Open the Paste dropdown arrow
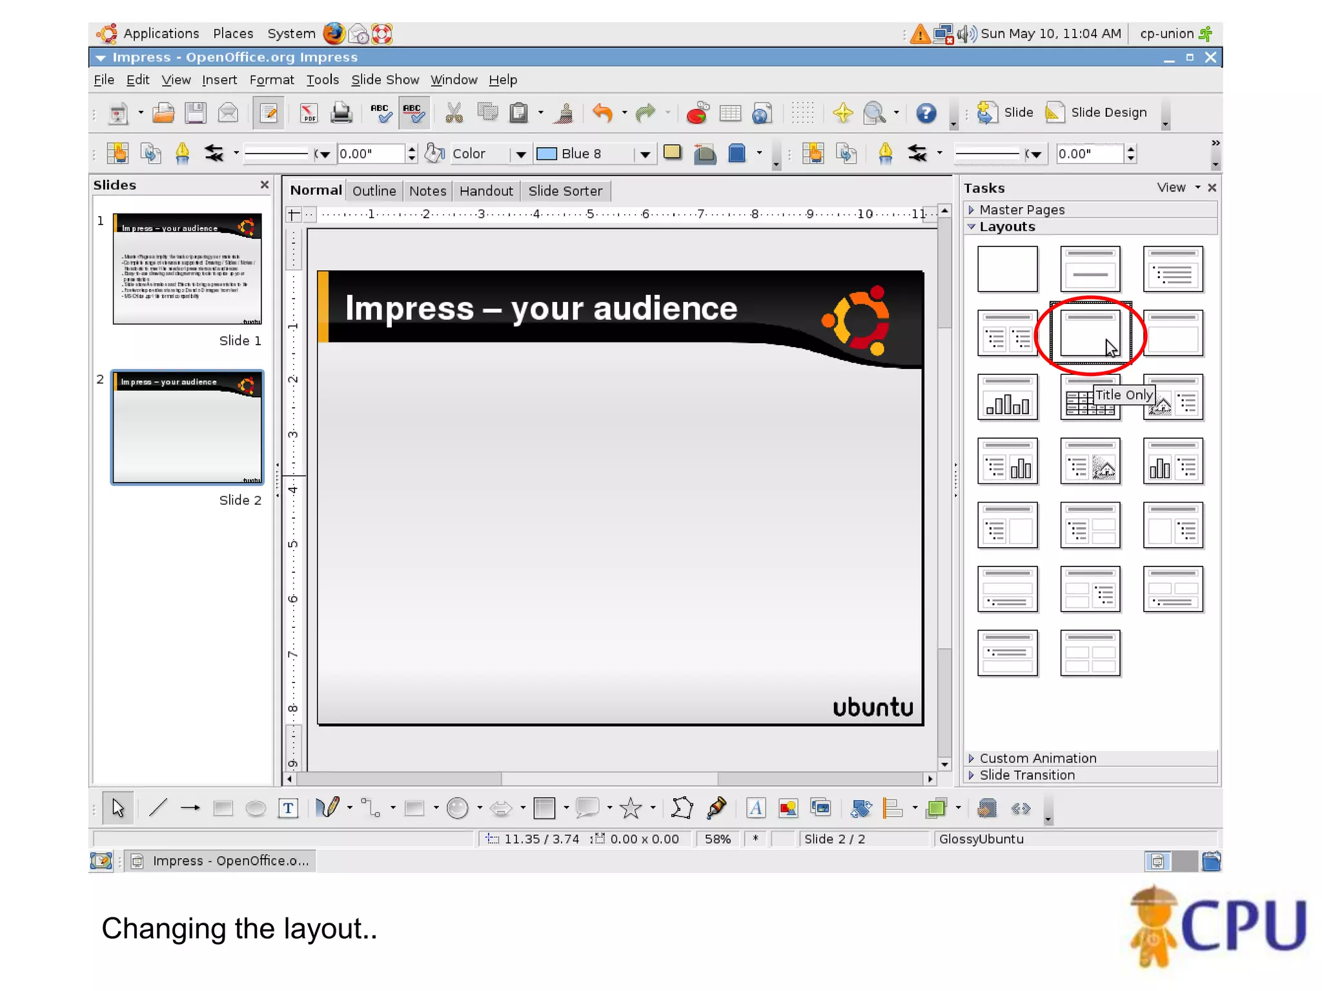1322x991 pixels. click(541, 114)
